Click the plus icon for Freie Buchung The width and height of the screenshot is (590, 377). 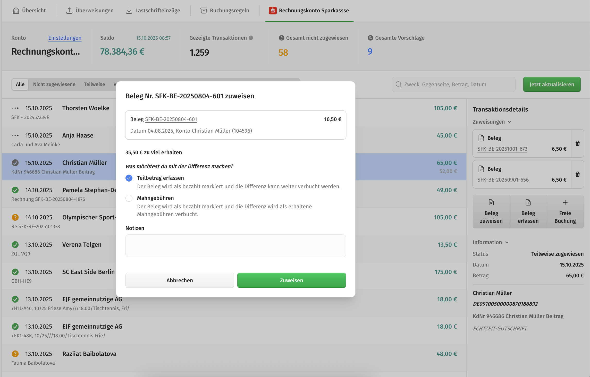click(x=565, y=203)
